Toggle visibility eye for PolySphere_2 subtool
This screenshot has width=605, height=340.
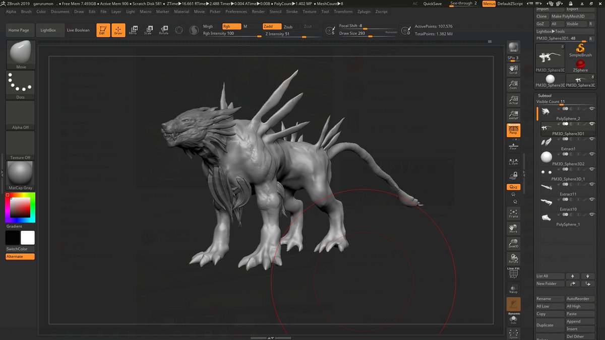pyautogui.click(x=592, y=108)
